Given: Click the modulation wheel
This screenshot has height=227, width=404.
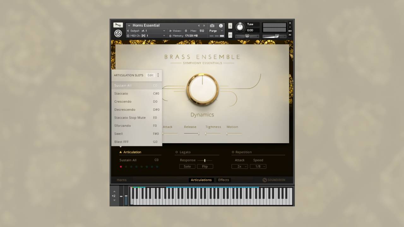Looking at the screenshot, I should click(x=126, y=196).
